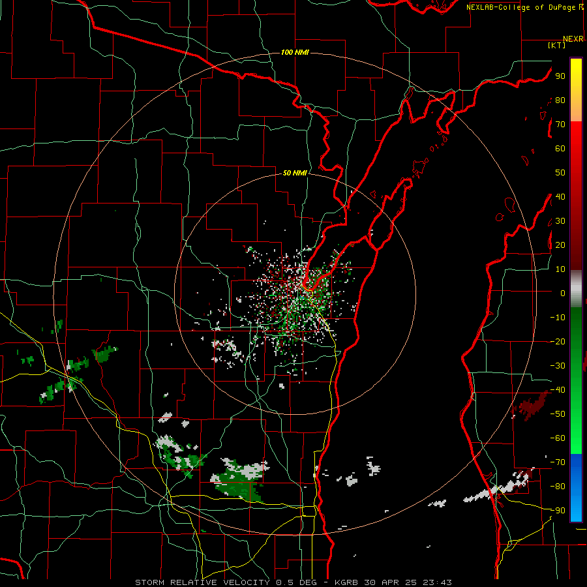Click the -60 value on the velocity scale

(558, 438)
